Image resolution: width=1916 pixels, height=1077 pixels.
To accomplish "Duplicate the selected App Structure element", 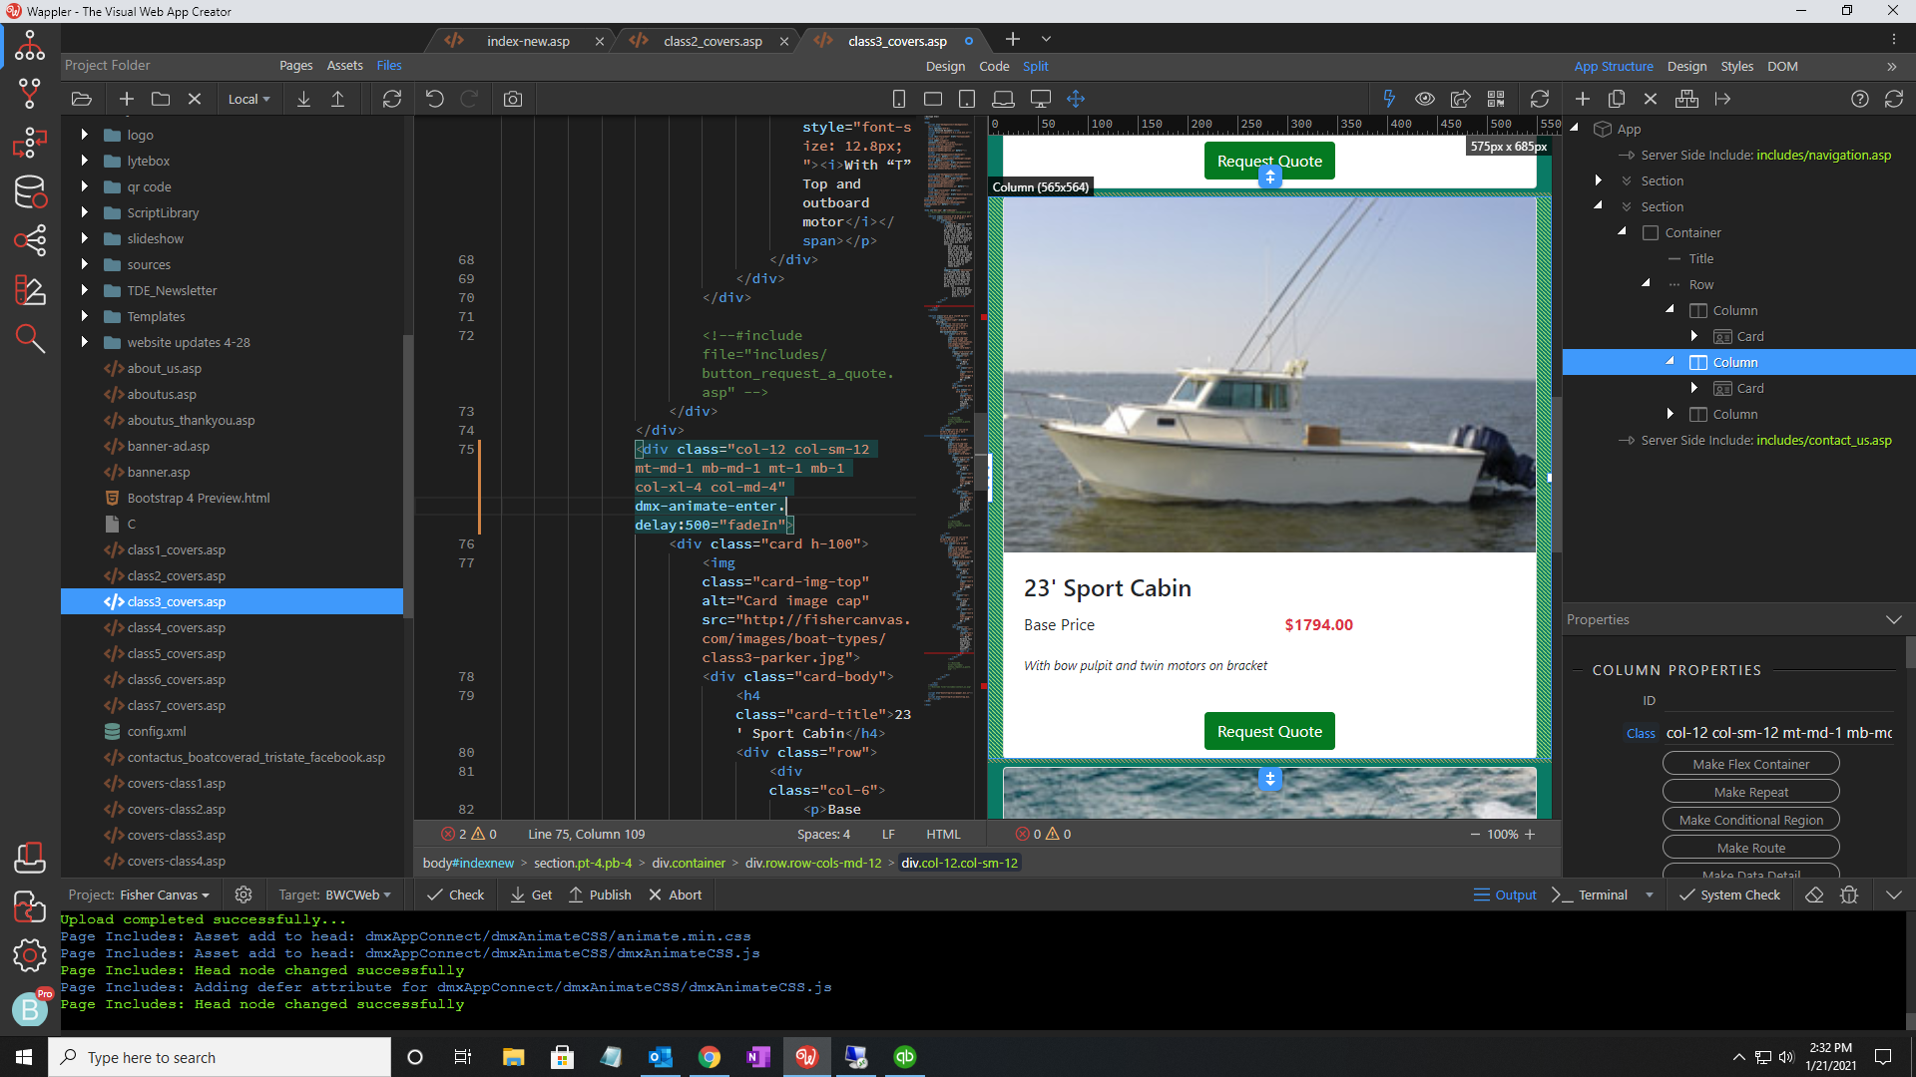I will point(1617,99).
